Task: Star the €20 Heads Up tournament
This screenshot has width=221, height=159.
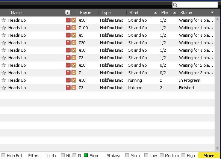Action: point(3,65)
